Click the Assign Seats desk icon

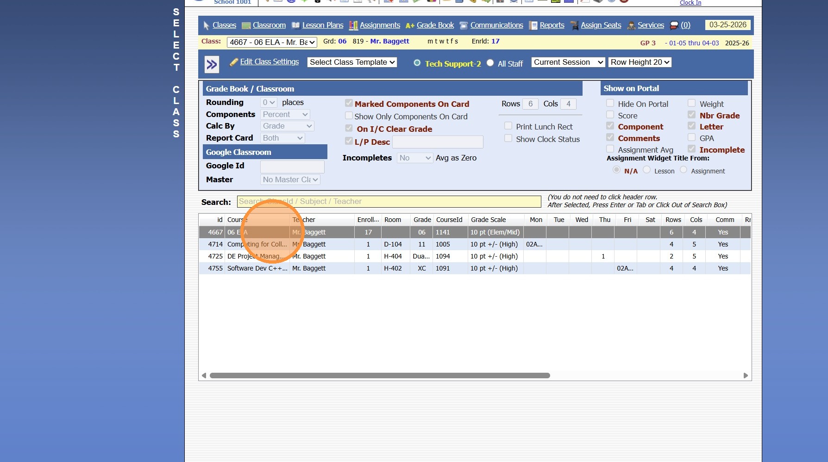tap(574, 25)
